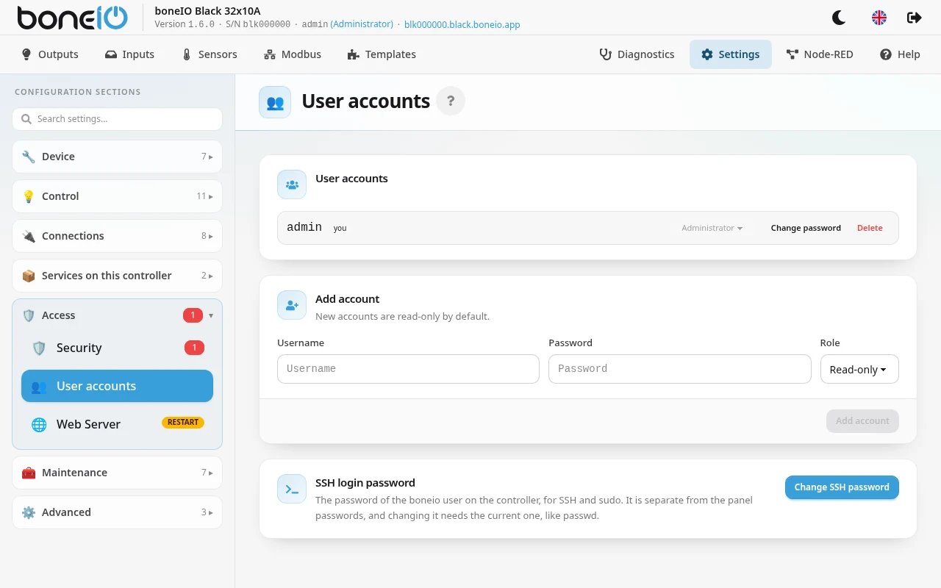Click the globe icon next to Web Server
941x588 pixels.
tap(39, 424)
